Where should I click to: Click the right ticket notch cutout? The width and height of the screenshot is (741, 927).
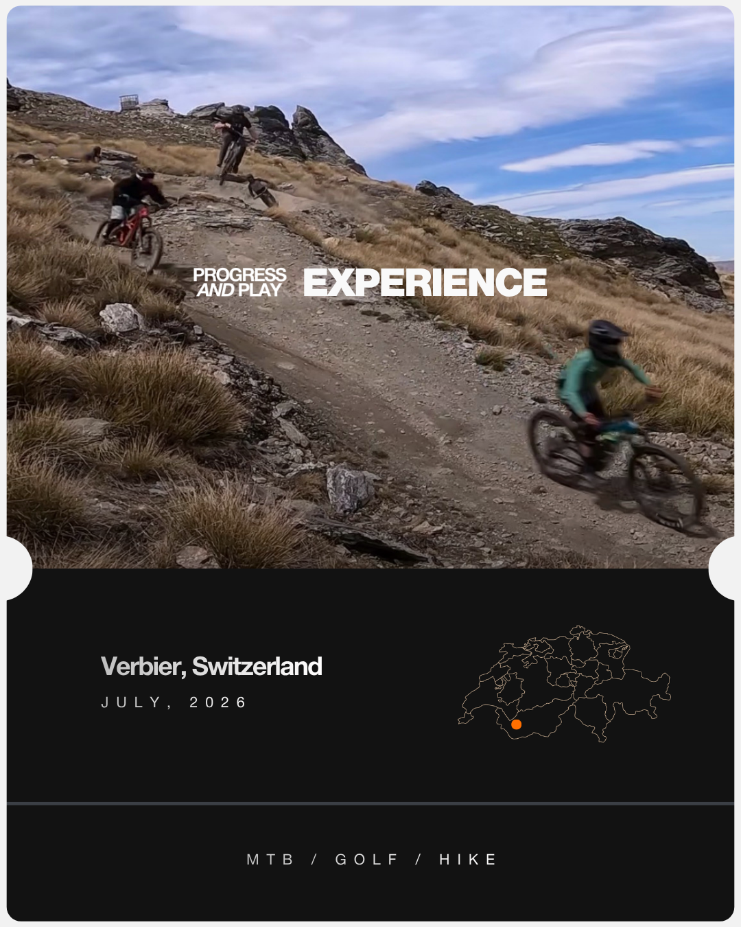(722, 569)
